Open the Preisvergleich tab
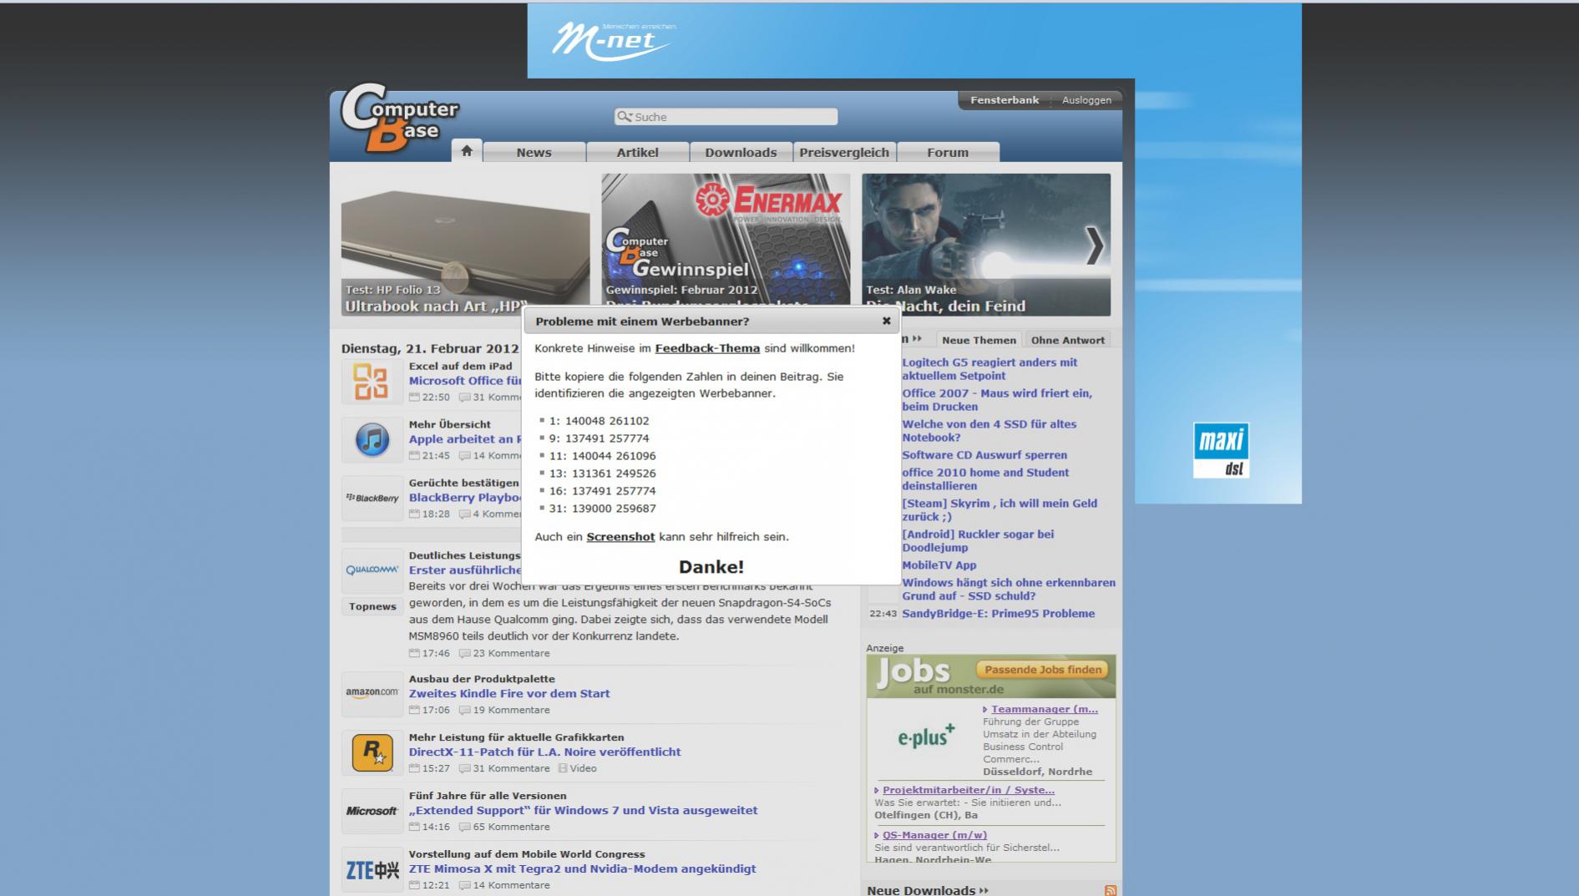Screen dimensions: 1579x896 [844, 152]
